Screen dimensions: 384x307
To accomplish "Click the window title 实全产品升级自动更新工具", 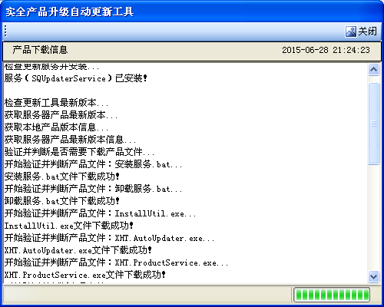I will [x=70, y=12].
